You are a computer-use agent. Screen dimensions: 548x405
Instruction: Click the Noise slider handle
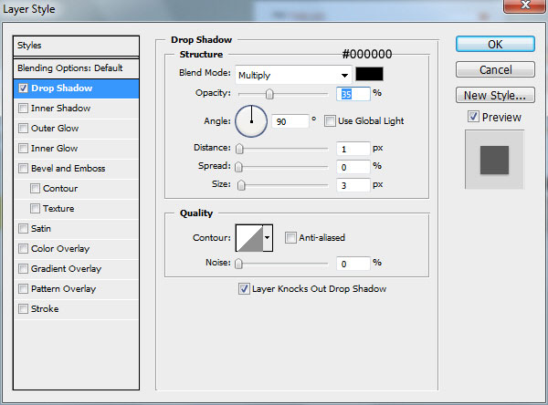coord(238,264)
